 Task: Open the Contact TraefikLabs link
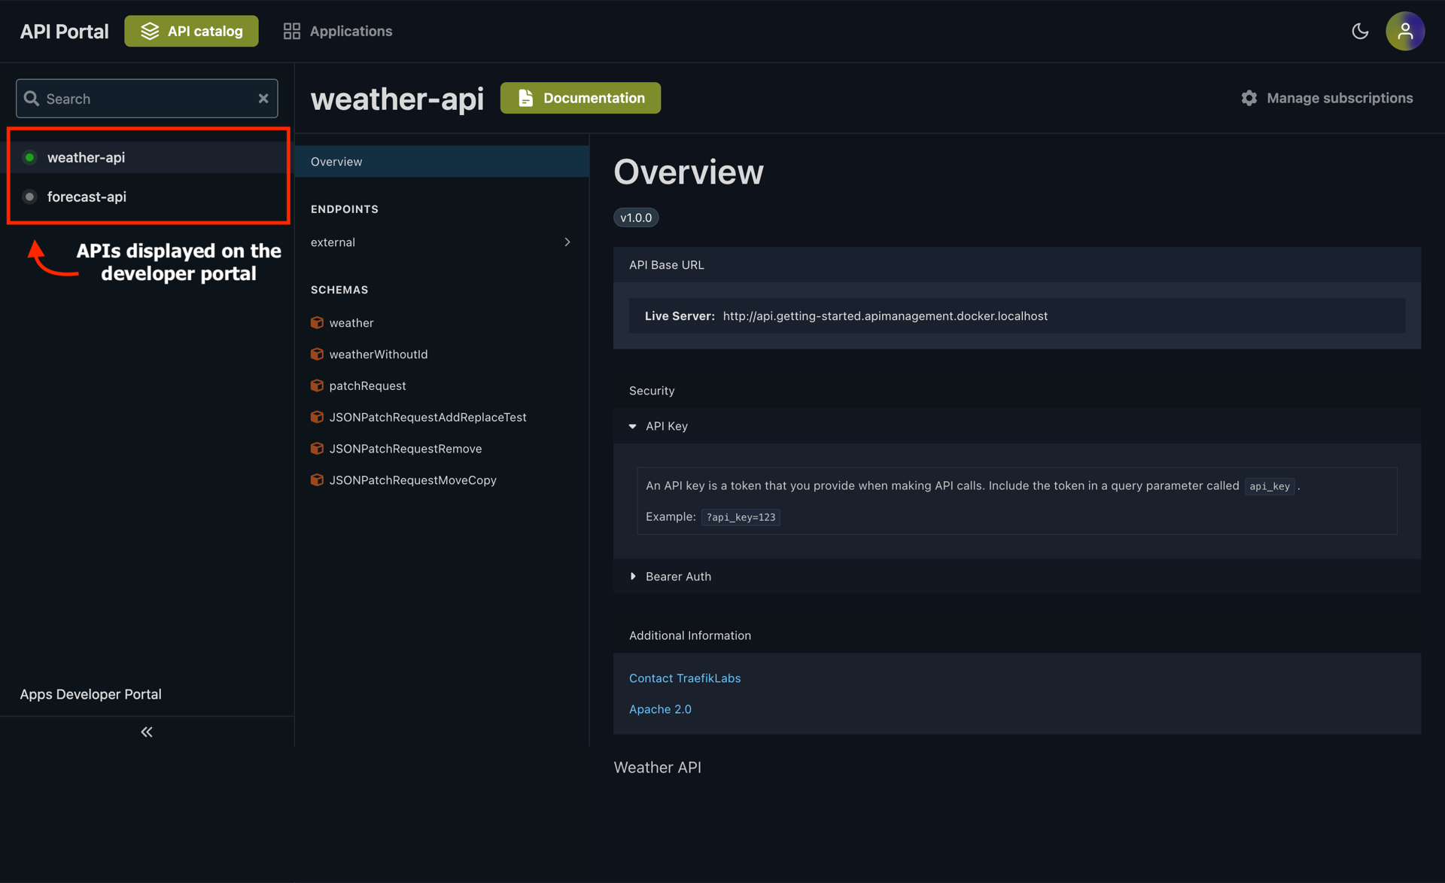[685, 678]
